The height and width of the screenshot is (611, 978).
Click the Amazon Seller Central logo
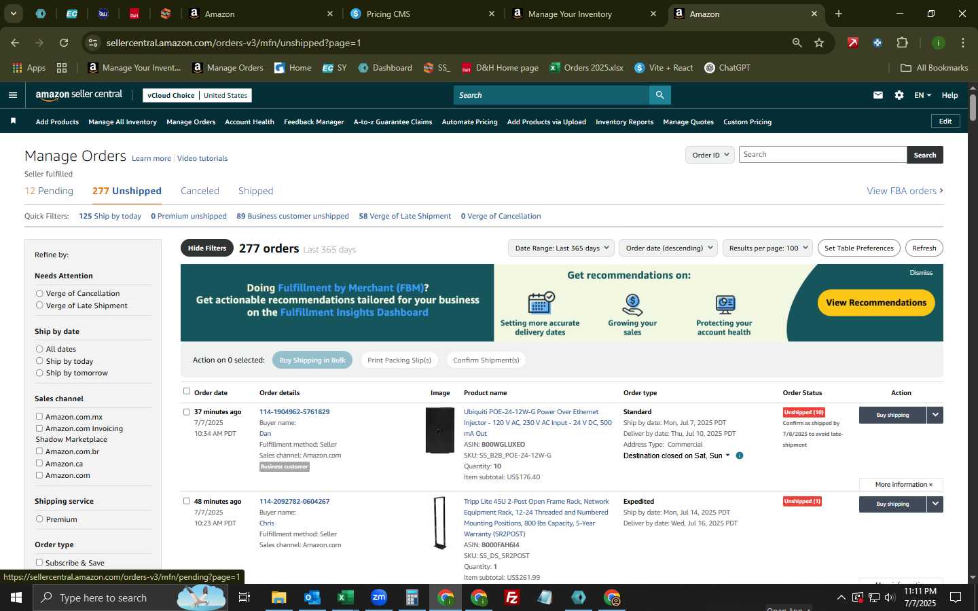pos(79,95)
